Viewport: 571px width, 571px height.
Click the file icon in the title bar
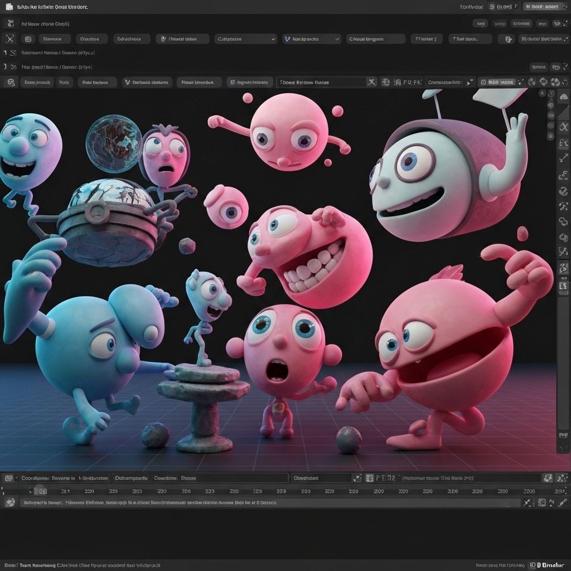coord(9,7)
